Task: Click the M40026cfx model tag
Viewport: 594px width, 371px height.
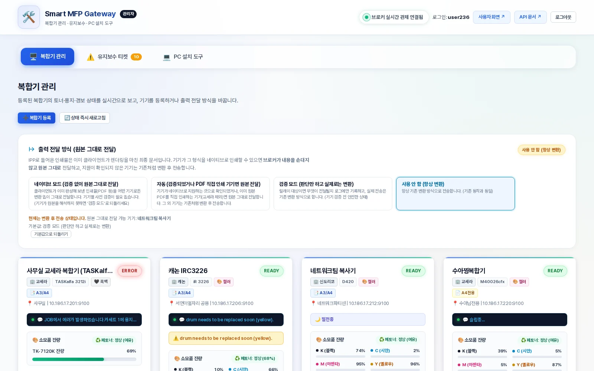Action: coord(492,282)
